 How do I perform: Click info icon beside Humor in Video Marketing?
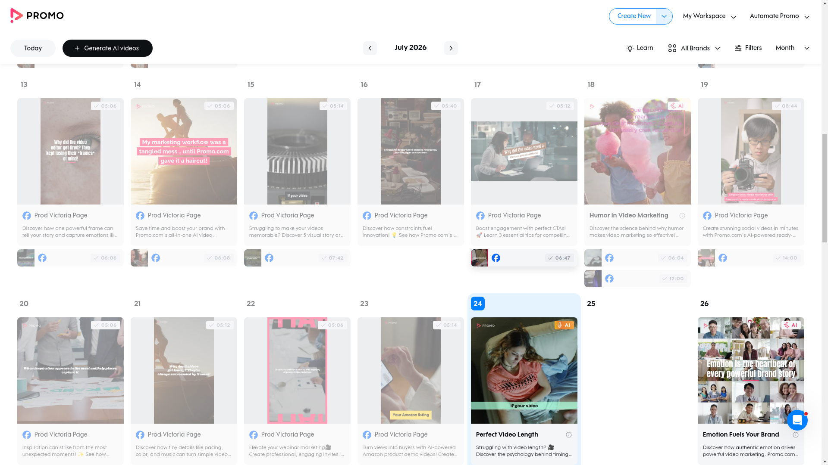tap(682, 216)
